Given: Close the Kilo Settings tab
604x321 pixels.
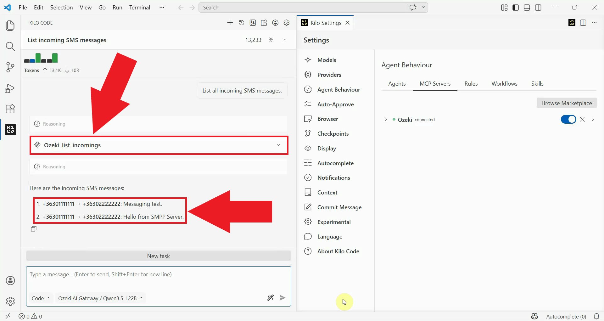Looking at the screenshot, I should (347, 23).
